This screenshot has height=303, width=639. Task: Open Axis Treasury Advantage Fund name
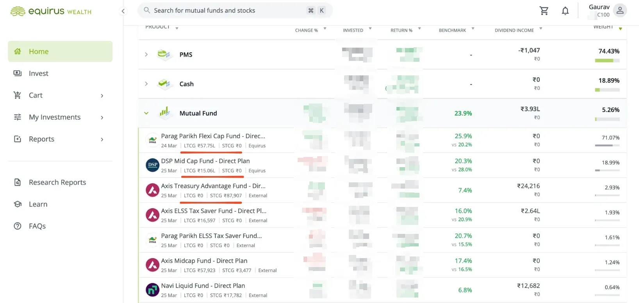[x=213, y=186]
